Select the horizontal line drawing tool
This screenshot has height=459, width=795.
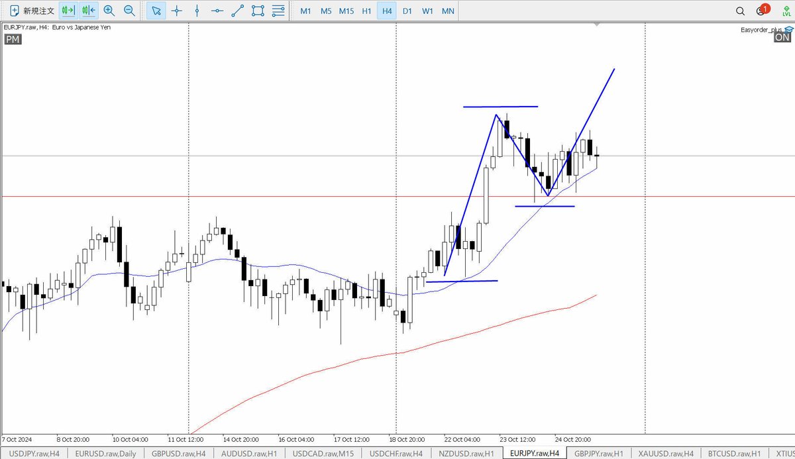click(x=217, y=11)
